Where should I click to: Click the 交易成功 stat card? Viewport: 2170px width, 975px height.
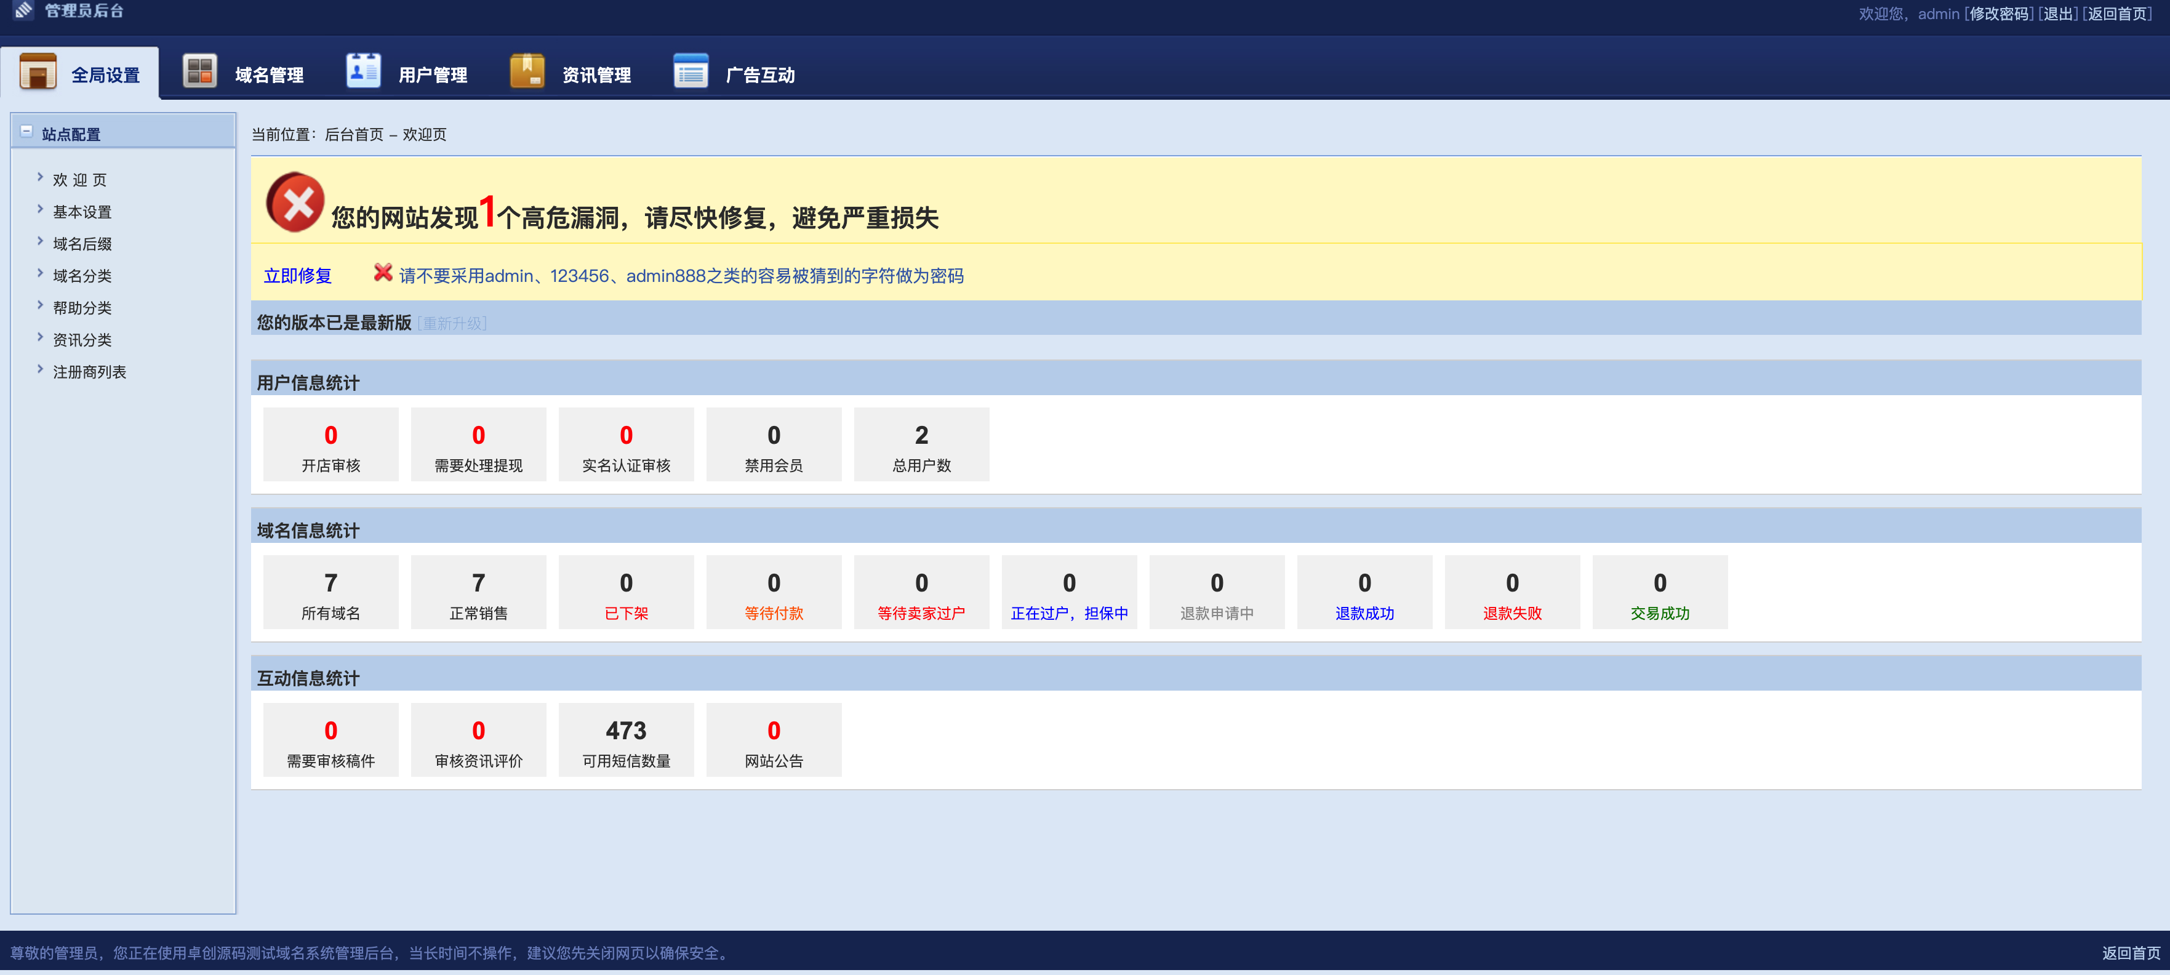tap(1660, 592)
